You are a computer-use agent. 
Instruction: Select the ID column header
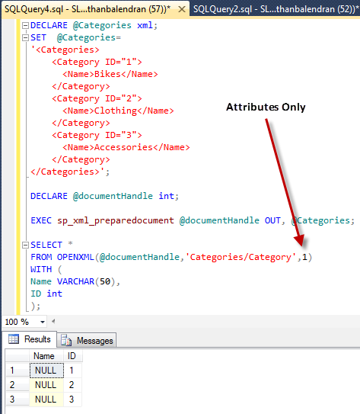pyautogui.click(x=72, y=356)
